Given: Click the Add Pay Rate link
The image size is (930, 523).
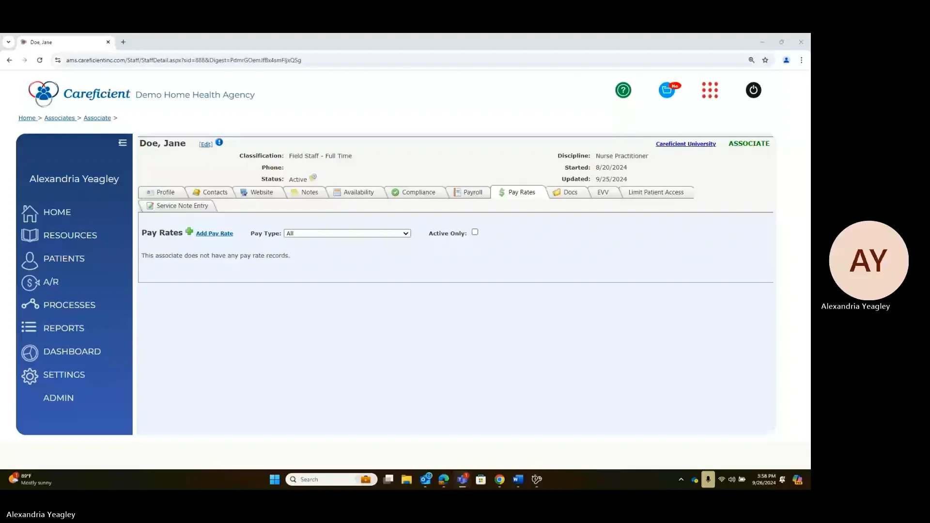Looking at the screenshot, I should tap(214, 233).
